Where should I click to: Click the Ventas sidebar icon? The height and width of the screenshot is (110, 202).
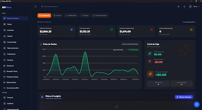click(x=4, y=24)
